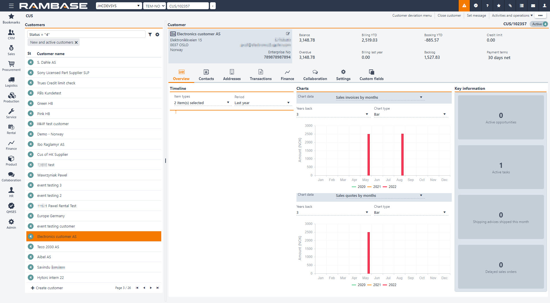Click Set message
Image resolution: width=550 pixels, height=303 pixels.
point(476,15)
